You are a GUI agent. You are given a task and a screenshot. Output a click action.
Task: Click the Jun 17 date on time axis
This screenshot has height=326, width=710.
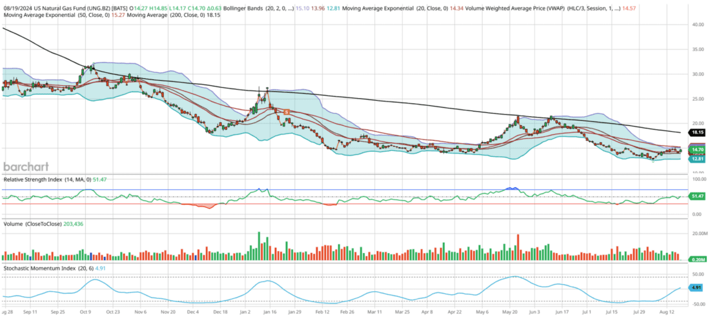pos(562,312)
